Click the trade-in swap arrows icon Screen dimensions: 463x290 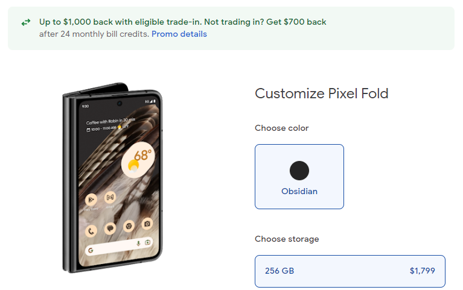[x=25, y=22]
